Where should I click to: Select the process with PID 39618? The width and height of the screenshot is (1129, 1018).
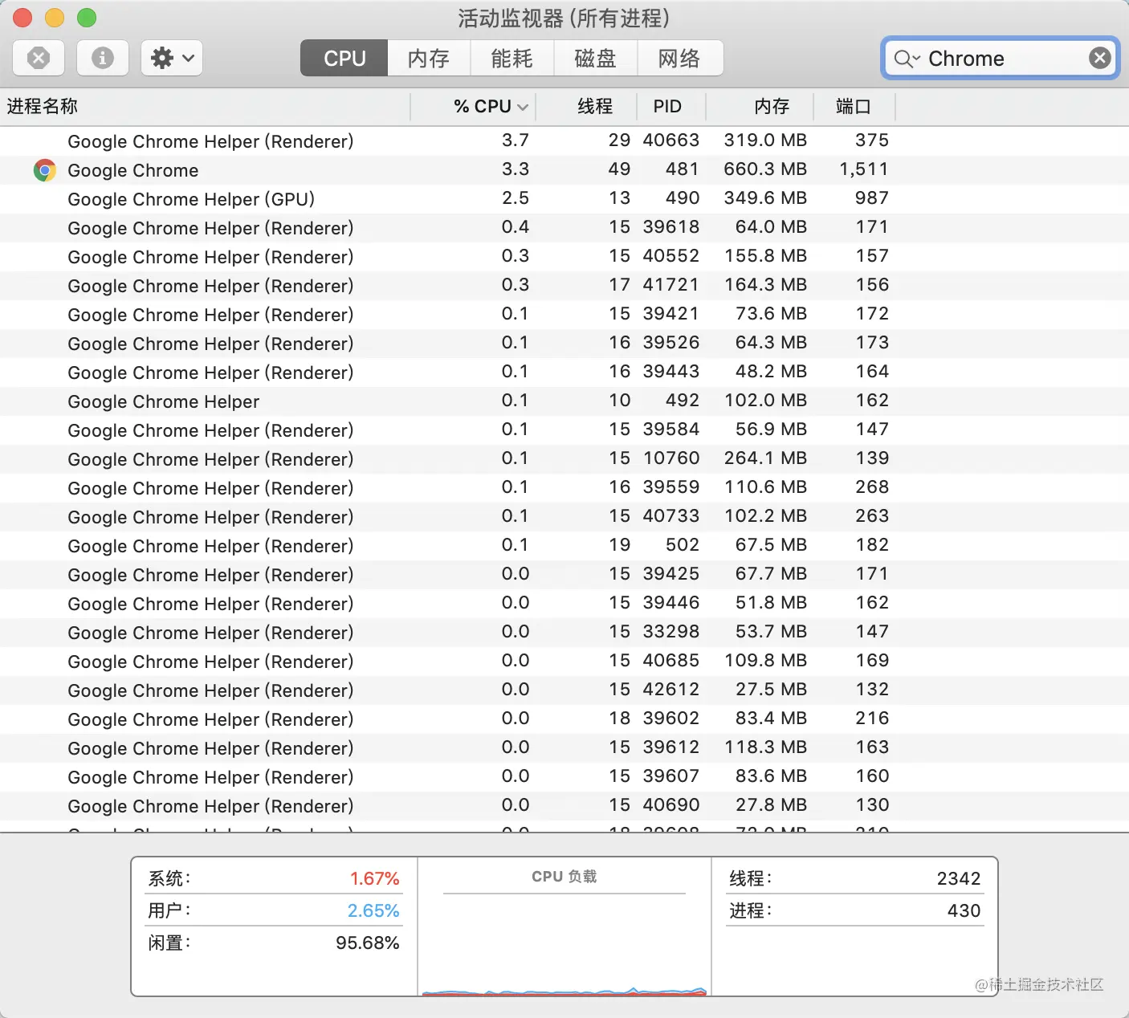564,228
